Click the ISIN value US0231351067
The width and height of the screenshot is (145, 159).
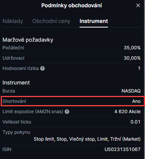[122, 149]
